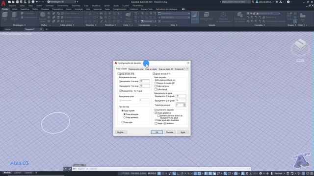Click the Undo arrow in quick access toolbar
The width and height of the screenshot is (314, 176).
(x=37, y=2)
